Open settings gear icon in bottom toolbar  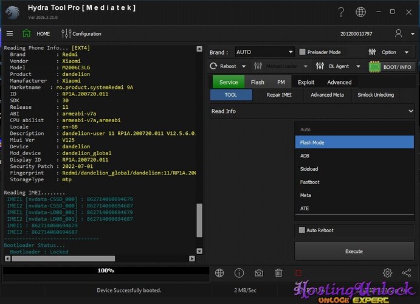pos(387,274)
